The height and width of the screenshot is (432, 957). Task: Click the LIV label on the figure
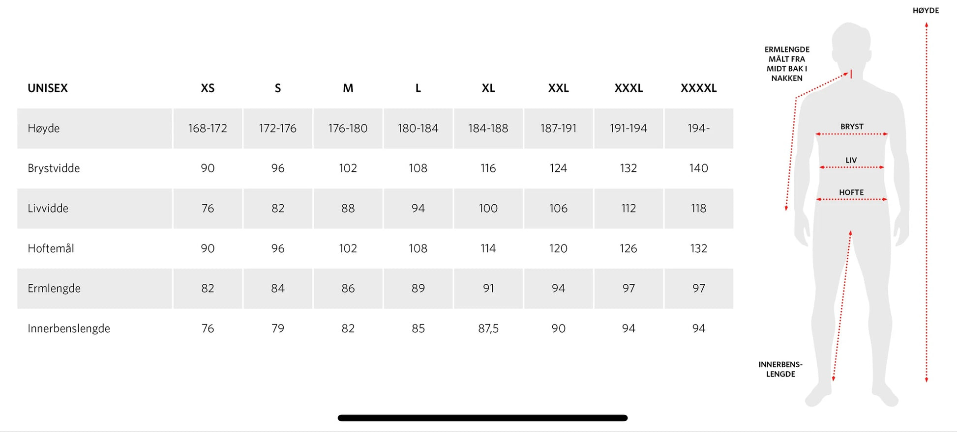pyautogui.click(x=851, y=161)
